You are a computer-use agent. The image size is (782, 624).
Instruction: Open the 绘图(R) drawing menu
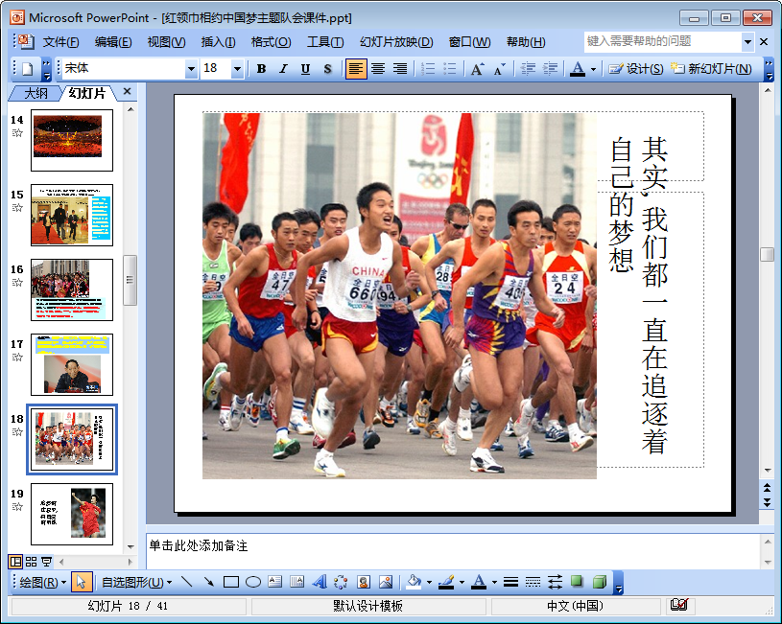[x=43, y=582]
